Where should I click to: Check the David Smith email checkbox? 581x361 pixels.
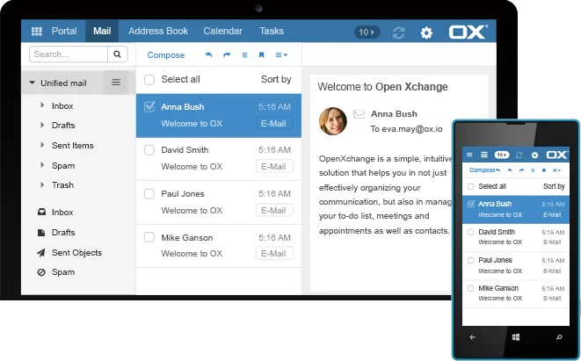coord(149,150)
